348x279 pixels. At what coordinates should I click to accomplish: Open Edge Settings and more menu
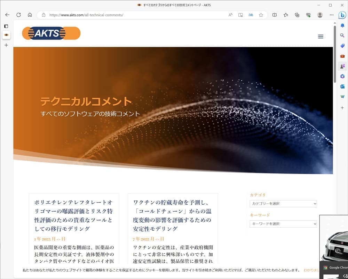tap(331, 15)
